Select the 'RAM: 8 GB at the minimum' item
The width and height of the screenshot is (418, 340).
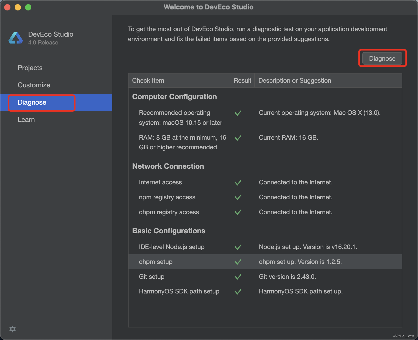click(182, 142)
